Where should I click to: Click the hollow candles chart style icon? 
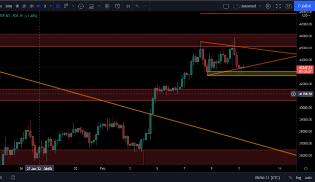66,6
